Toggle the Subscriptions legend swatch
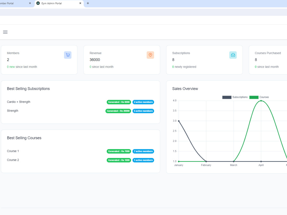This screenshot has height=215, width=287. tap(227, 97)
